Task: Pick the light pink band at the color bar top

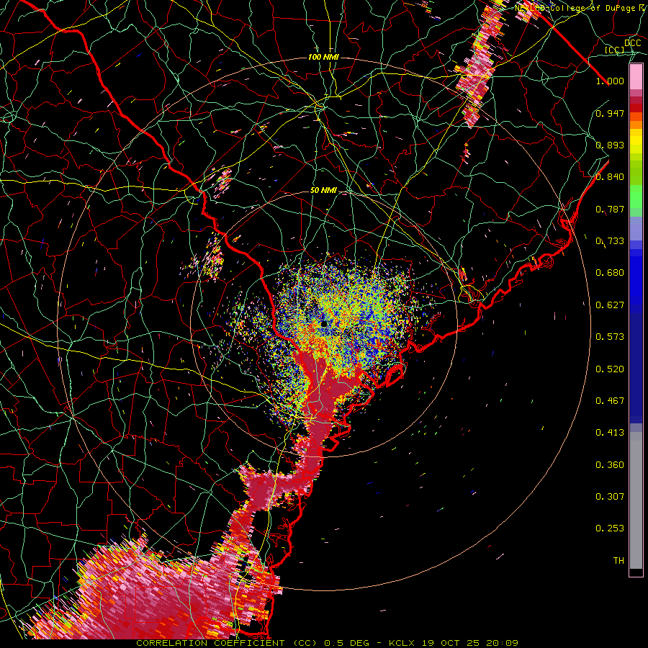Action: tap(636, 76)
